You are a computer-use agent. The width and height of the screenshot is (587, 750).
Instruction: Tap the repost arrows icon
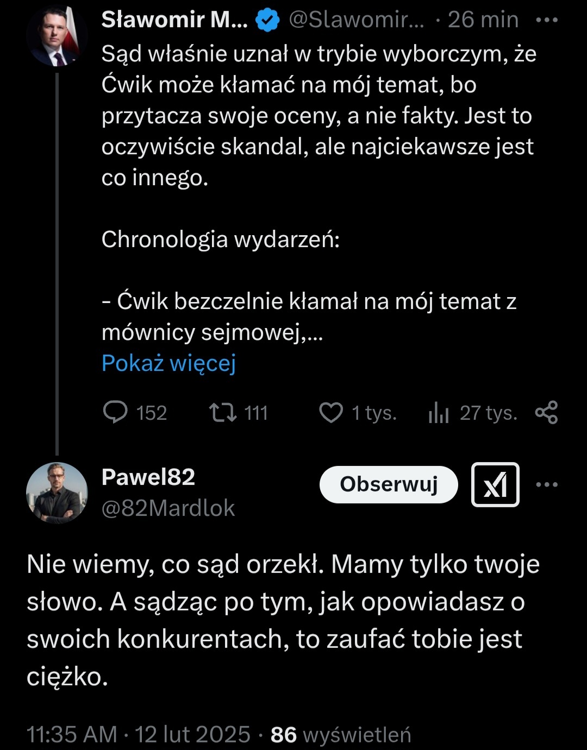[223, 413]
